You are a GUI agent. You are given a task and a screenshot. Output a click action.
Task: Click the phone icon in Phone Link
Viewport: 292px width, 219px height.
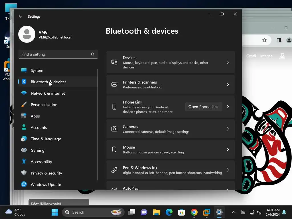(x=114, y=107)
